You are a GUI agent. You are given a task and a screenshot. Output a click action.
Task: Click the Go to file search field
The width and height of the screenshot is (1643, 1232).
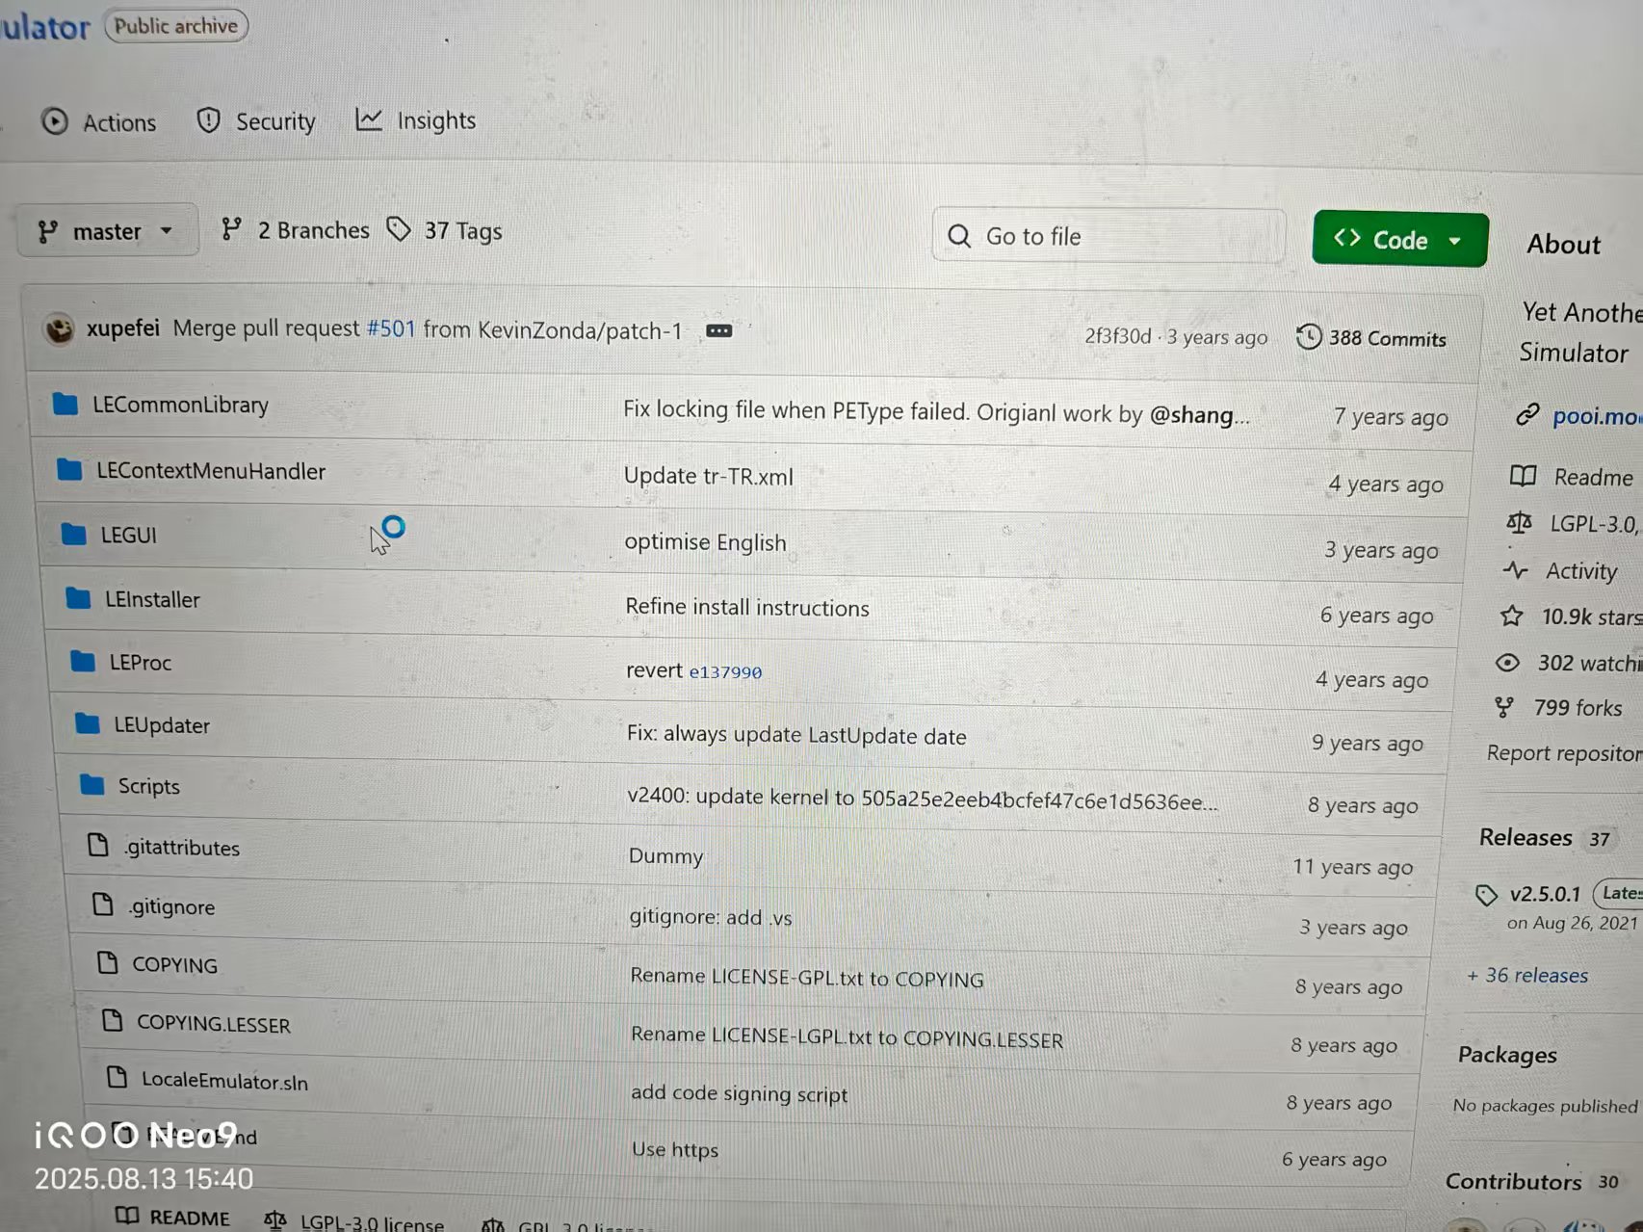pos(1108,236)
